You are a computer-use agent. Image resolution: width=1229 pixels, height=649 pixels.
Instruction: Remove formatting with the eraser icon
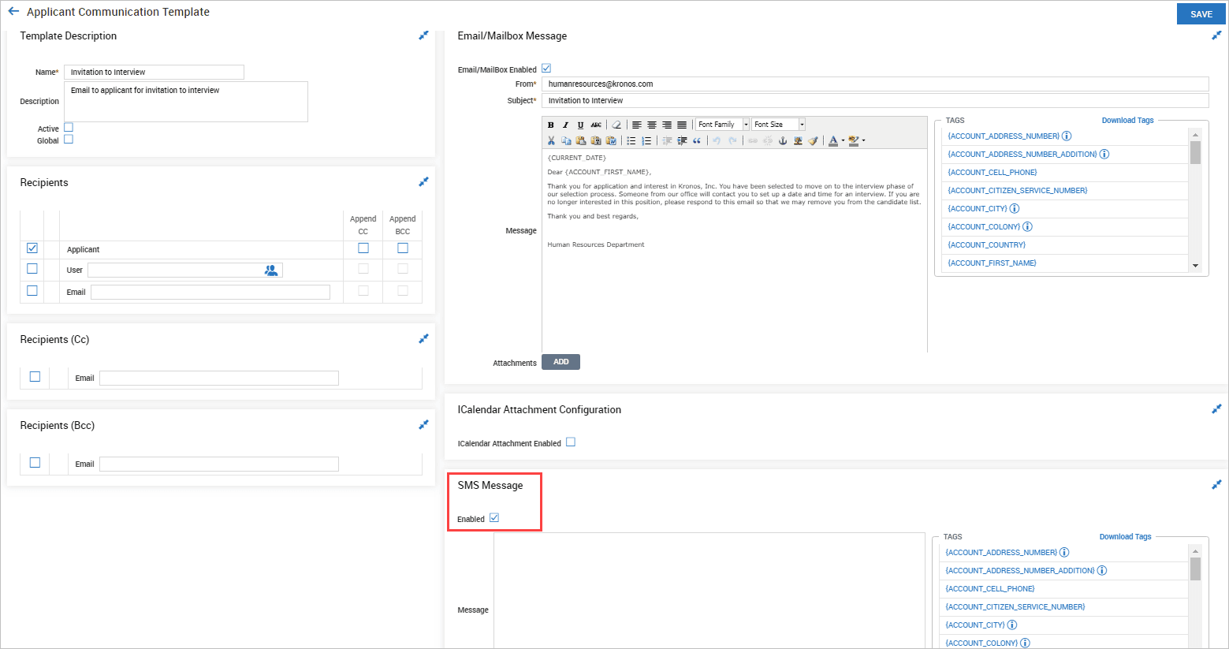click(616, 125)
